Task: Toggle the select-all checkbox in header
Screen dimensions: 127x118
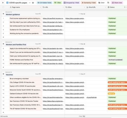Action: pyautogui.click(x=3, y=7)
